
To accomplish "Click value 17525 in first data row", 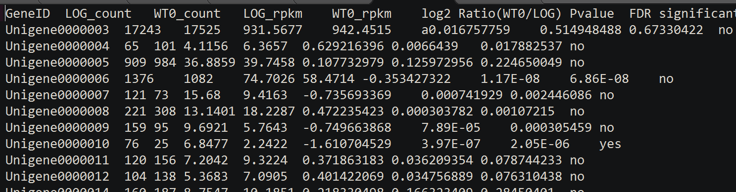I will coord(202,30).
